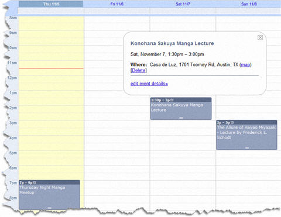Click the reminder icon on 3p – 5p event
Viewport: 281px width, 217px height.
pos(232,123)
